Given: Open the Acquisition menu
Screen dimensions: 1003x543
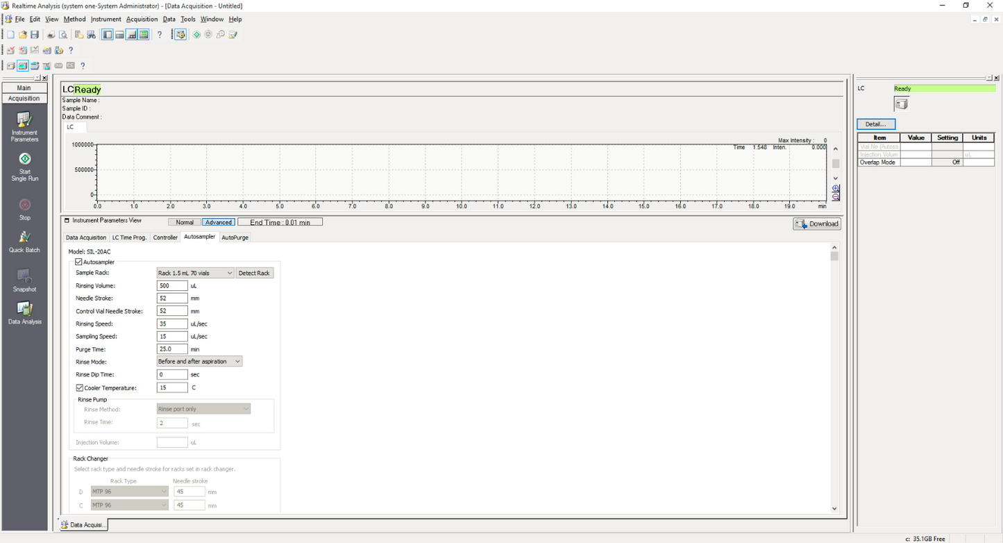Looking at the screenshot, I should [x=142, y=19].
